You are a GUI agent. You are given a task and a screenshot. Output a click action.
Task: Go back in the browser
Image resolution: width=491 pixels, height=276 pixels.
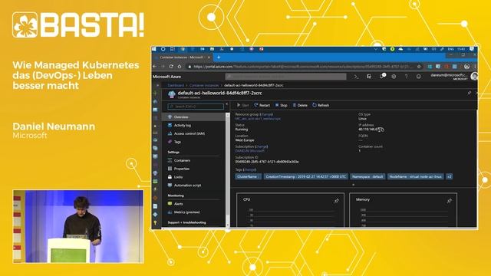coord(154,67)
